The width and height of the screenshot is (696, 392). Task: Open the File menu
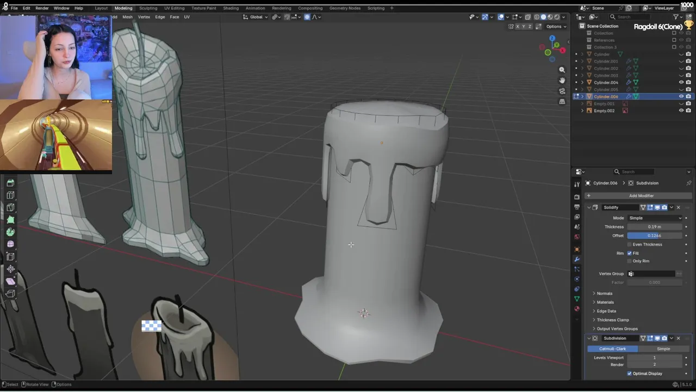pyautogui.click(x=14, y=8)
